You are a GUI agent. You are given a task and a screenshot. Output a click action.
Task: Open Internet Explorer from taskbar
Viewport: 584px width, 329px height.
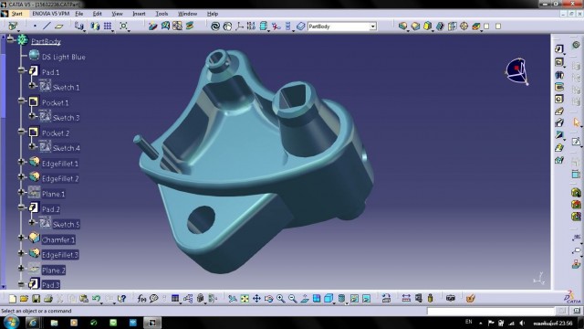coord(33,323)
